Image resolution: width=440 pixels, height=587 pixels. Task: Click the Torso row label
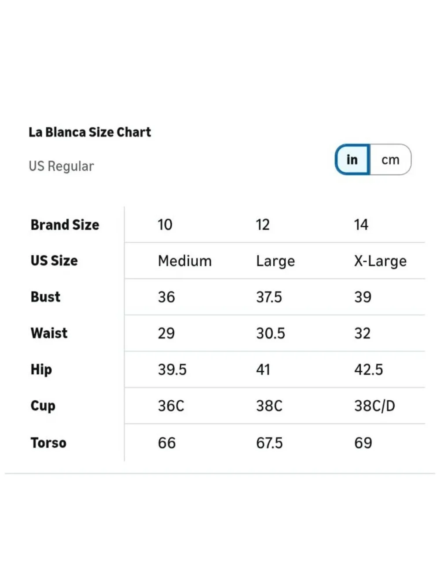(48, 443)
